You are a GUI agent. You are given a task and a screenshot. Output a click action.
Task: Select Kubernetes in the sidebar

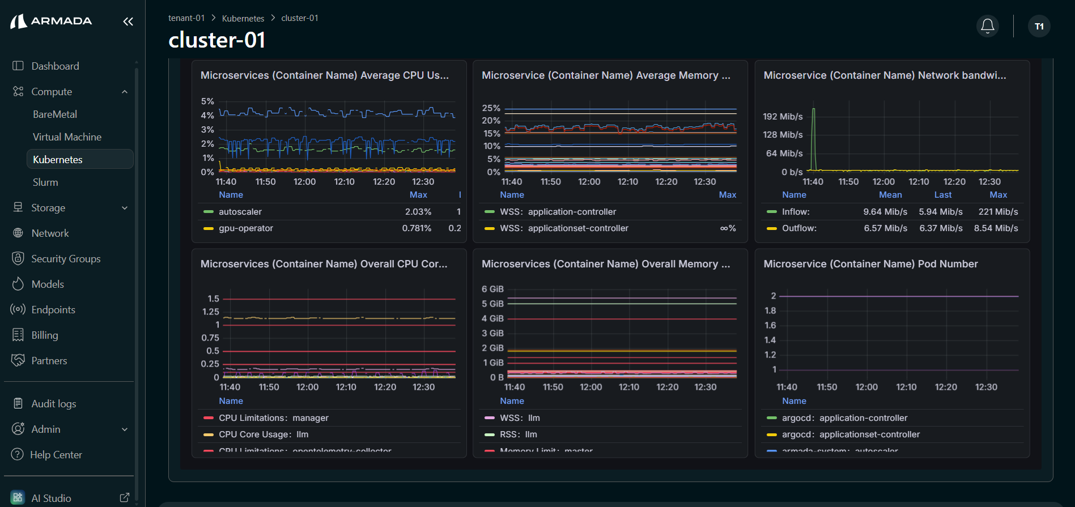pyautogui.click(x=80, y=159)
